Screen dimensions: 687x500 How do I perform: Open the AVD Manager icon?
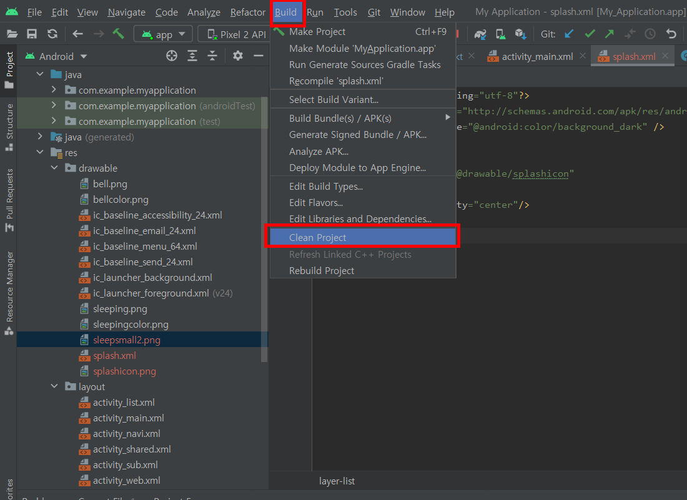tap(500, 34)
